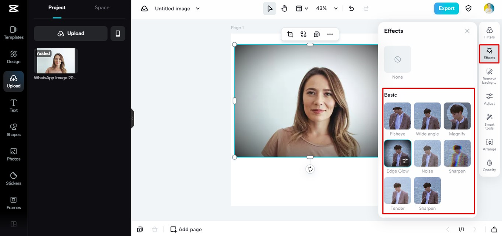
Task: Open Remove background tool
Action: 489,76
